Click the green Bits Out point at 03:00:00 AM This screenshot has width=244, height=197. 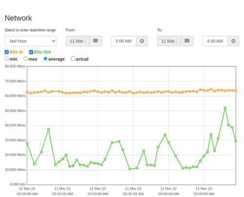click(27, 143)
